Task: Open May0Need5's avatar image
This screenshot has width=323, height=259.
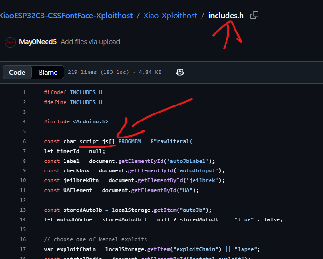Action: (x=10, y=42)
